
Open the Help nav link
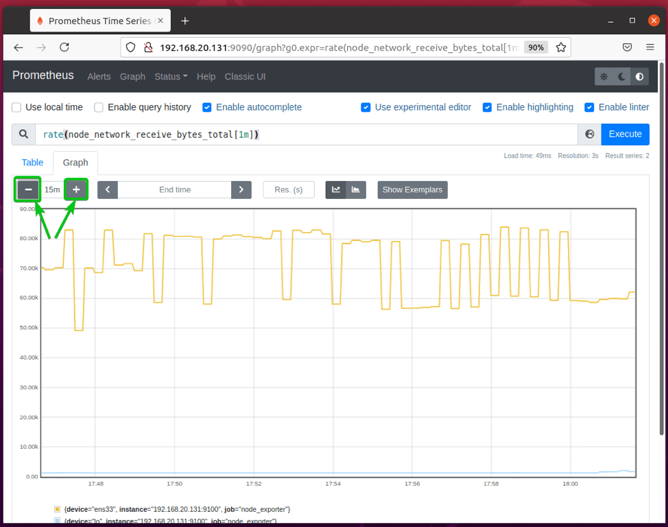(x=206, y=77)
